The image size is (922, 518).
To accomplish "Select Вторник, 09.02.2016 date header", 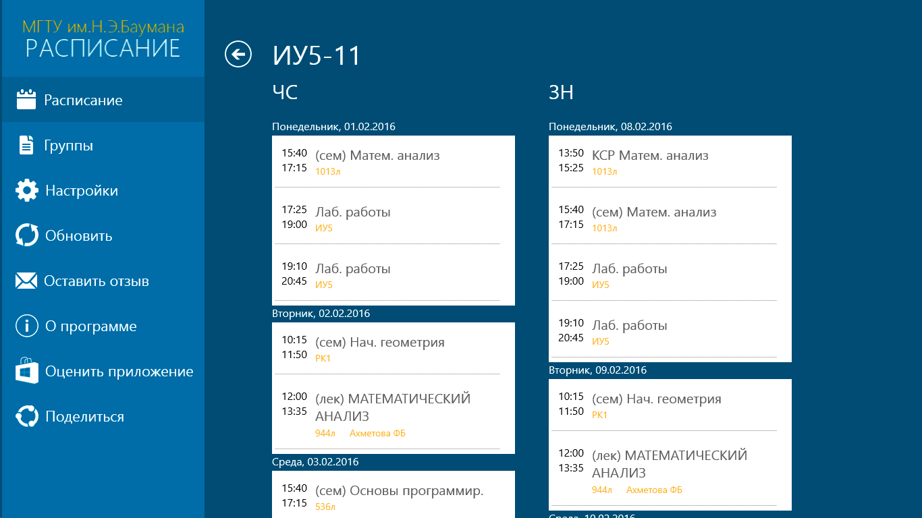I will (x=598, y=370).
